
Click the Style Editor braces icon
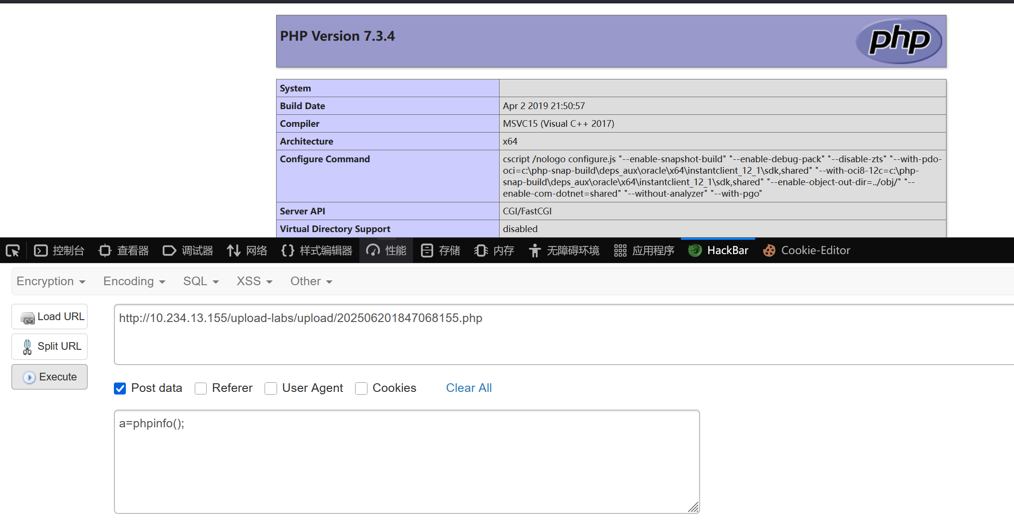tap(288, 251)
